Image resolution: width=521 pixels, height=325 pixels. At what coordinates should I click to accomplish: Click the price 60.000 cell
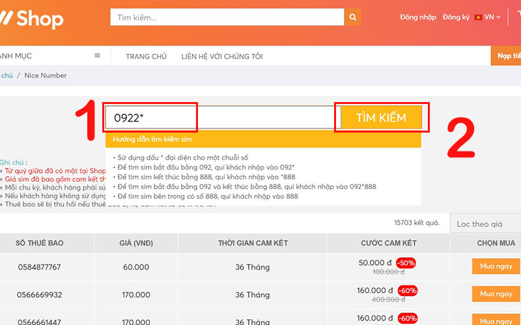coord(136,267)
